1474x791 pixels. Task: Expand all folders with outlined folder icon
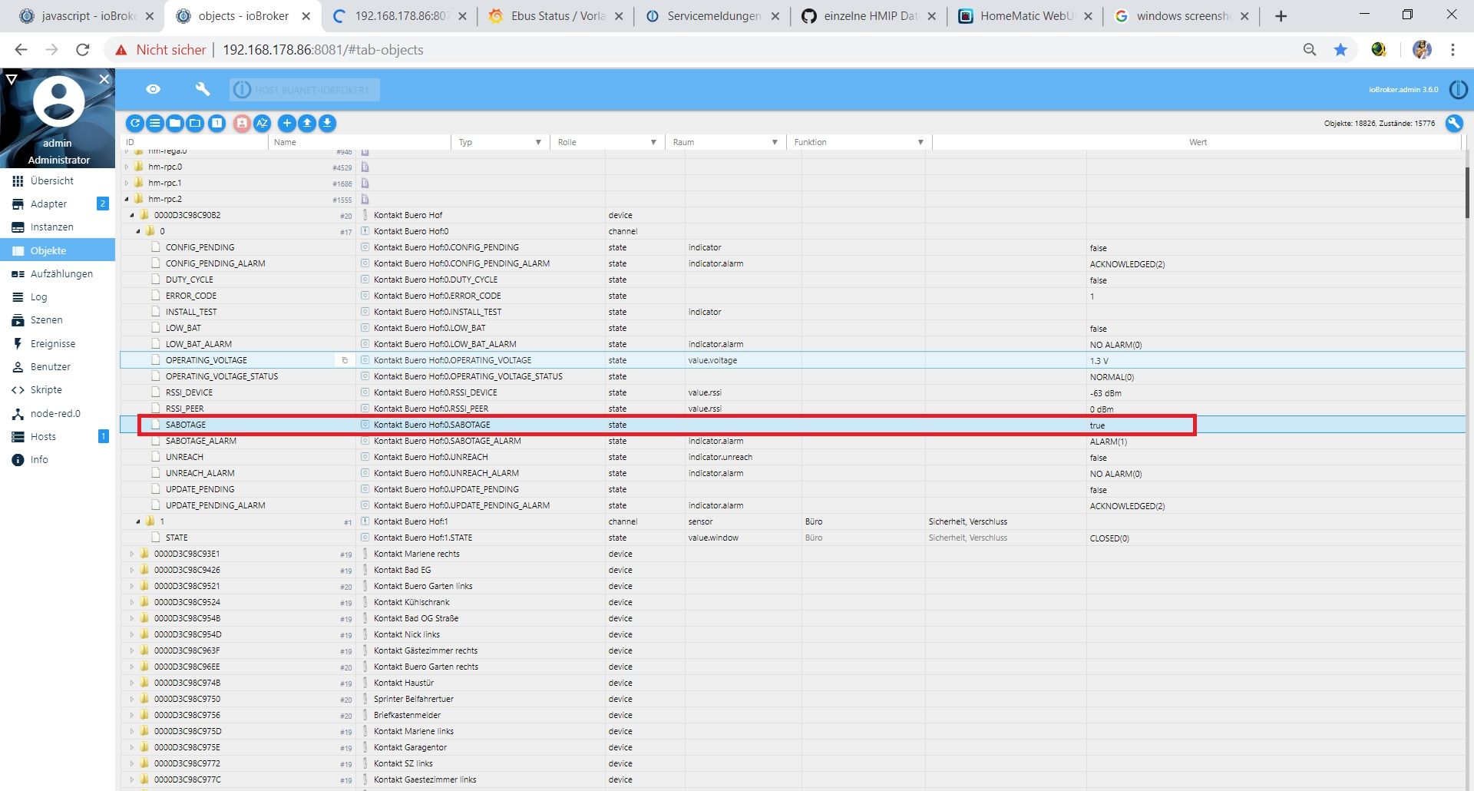(x=195, y=123)
